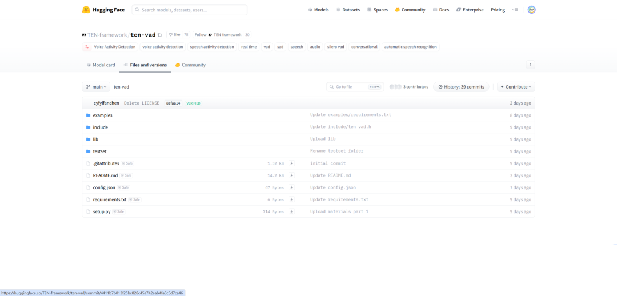Screen dimensions: 617x296
Task: Open the lib folder
Action: pos(95,139)
